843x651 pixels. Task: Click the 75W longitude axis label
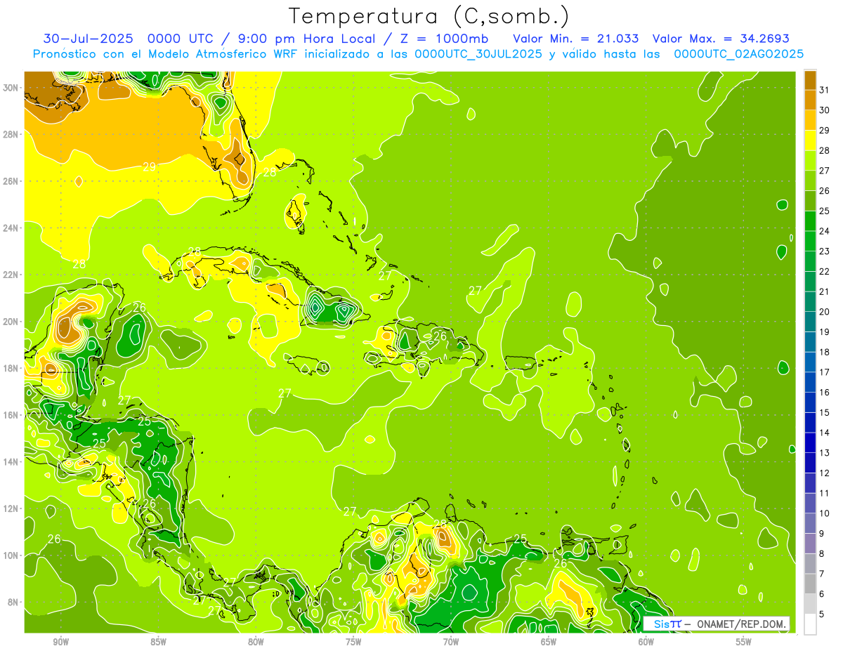click(x=353, y=642)
